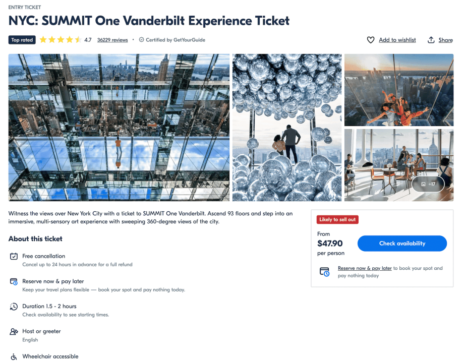Click the certified badge checkmark icon
Screen dimensions: 466x362
141,40
